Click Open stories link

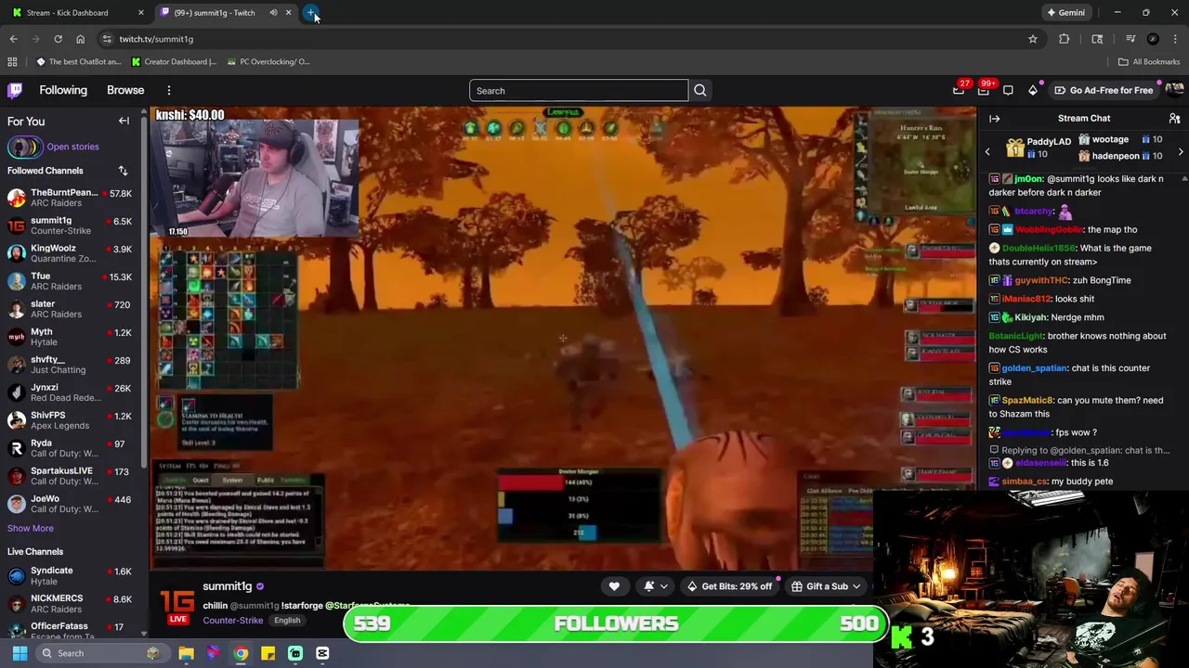(72, 147)
